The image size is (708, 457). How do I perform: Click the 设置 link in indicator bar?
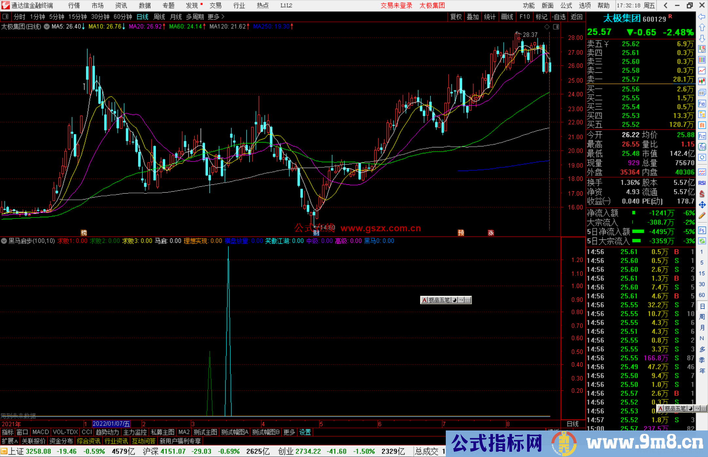tap(305, 432)
